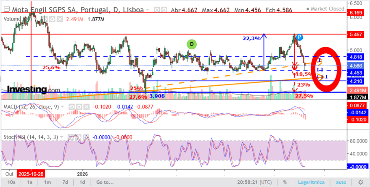
Task: Open chart properties gear in bottom toolbar
Action: (361, 182)
